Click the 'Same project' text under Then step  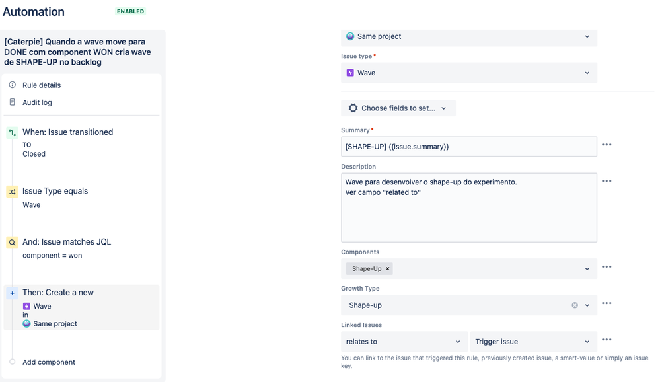click(55, 323)
